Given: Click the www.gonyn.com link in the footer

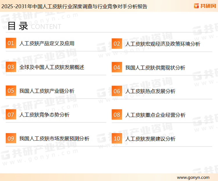Looking at the screenshot, I should tap(193, 177).
